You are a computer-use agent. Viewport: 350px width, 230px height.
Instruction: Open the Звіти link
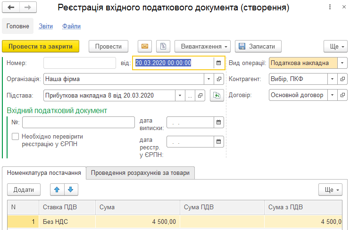46,26
